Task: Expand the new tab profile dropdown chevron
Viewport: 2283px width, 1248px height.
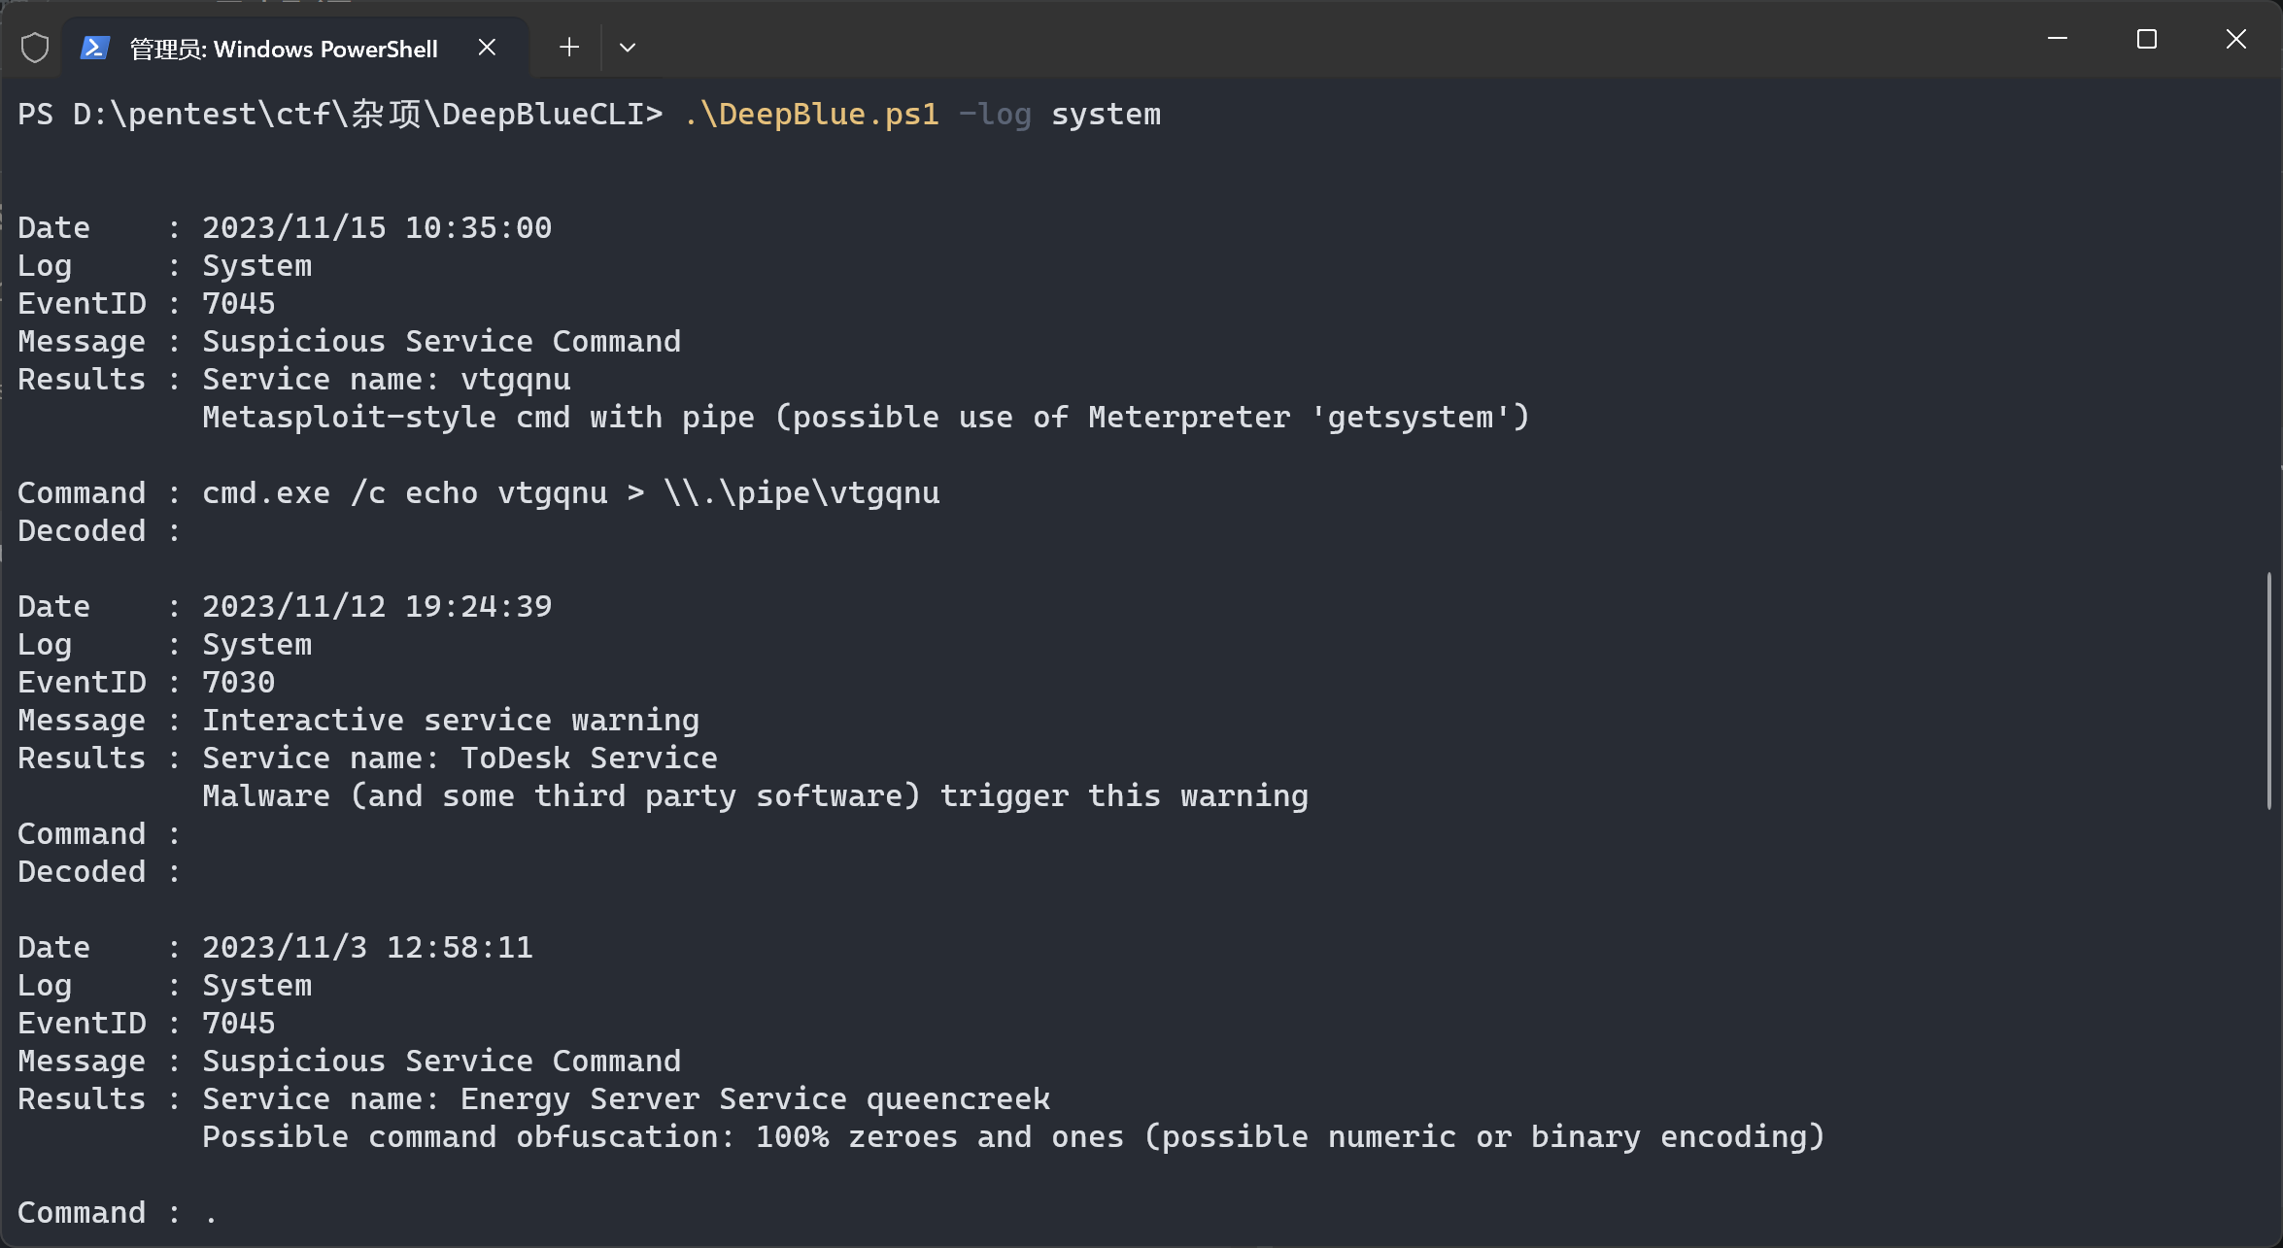Action: 628,48
